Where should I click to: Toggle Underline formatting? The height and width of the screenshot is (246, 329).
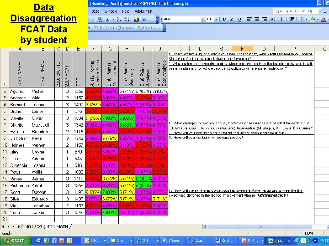pyautogui.click(x=239, y=19)
